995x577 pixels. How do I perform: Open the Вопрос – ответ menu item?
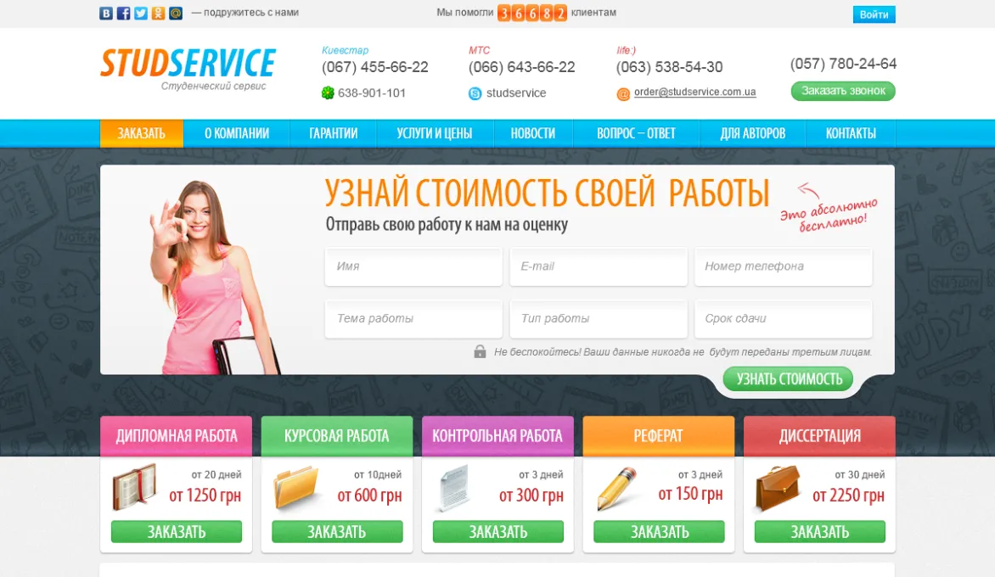pyautogui.click(x=636, y=133)
